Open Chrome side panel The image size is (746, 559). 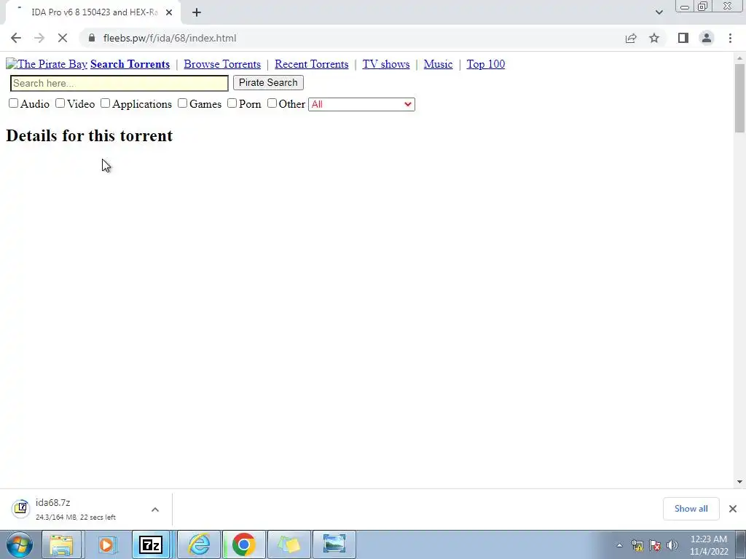pyautogui.click(x=683, y=38)
